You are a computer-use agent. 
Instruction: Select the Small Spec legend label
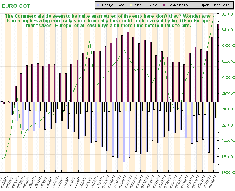146,5
